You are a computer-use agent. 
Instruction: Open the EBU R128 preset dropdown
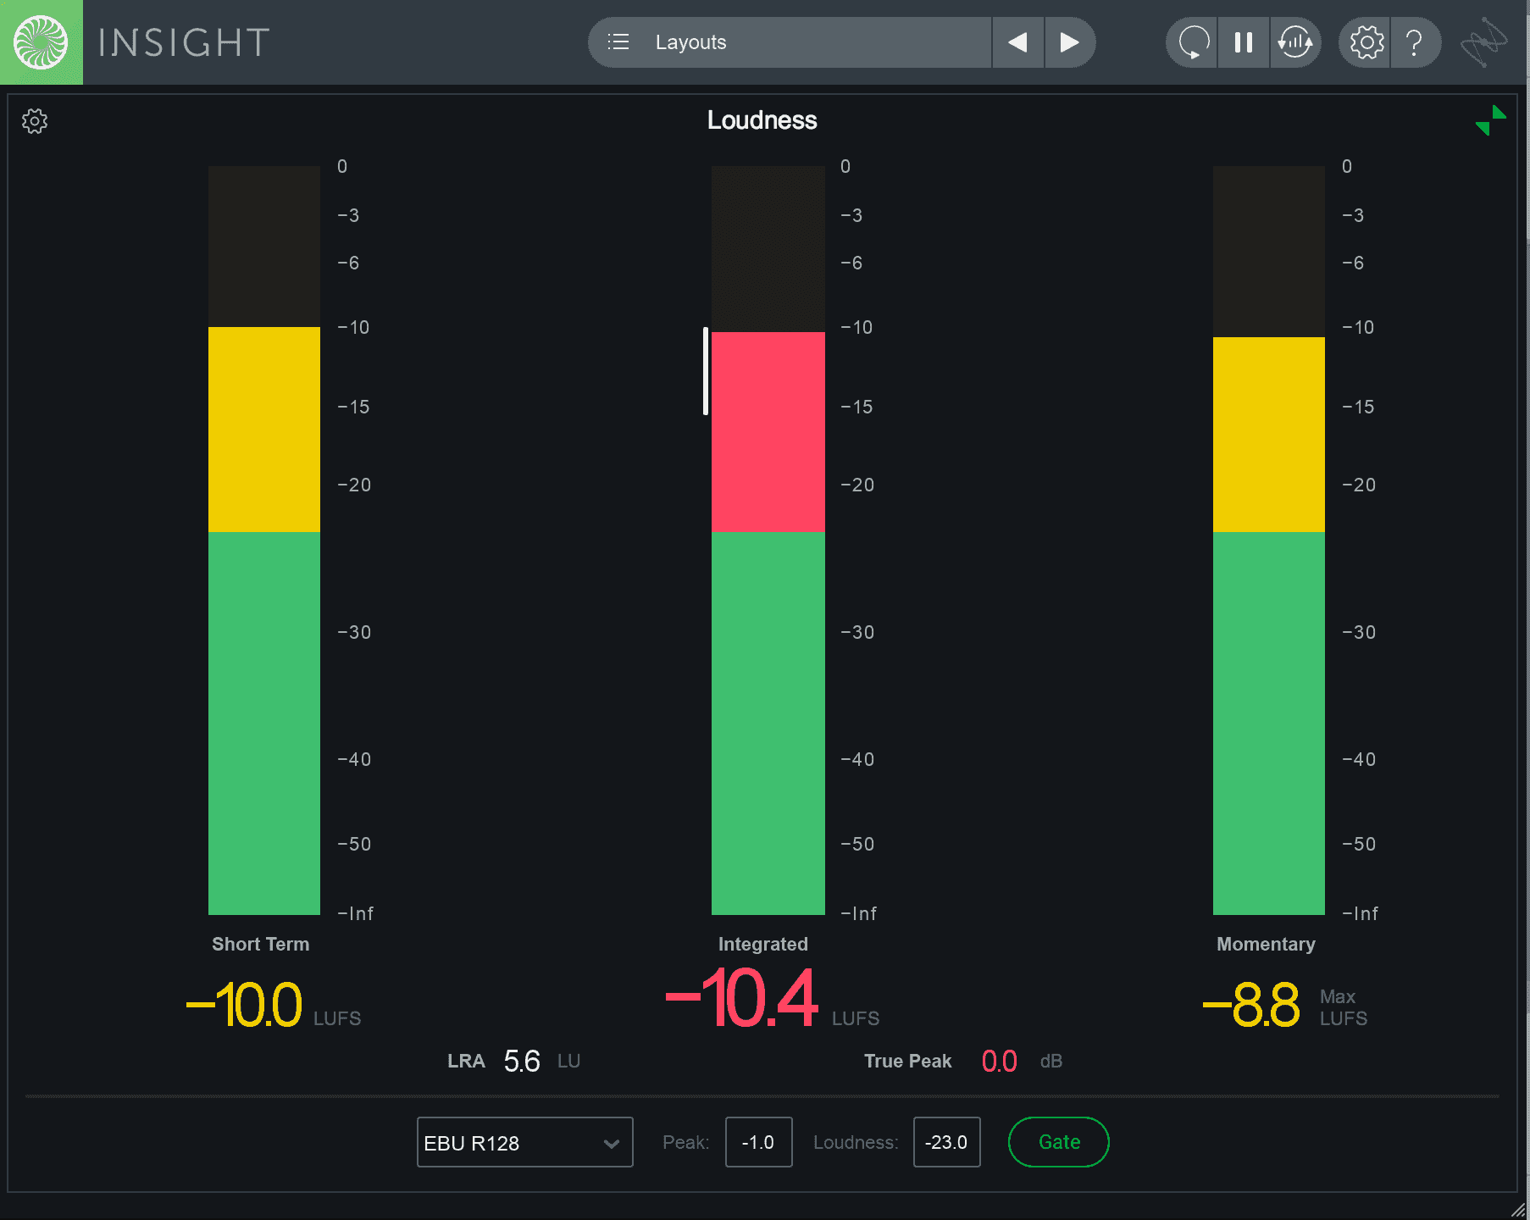[524, 1142]
